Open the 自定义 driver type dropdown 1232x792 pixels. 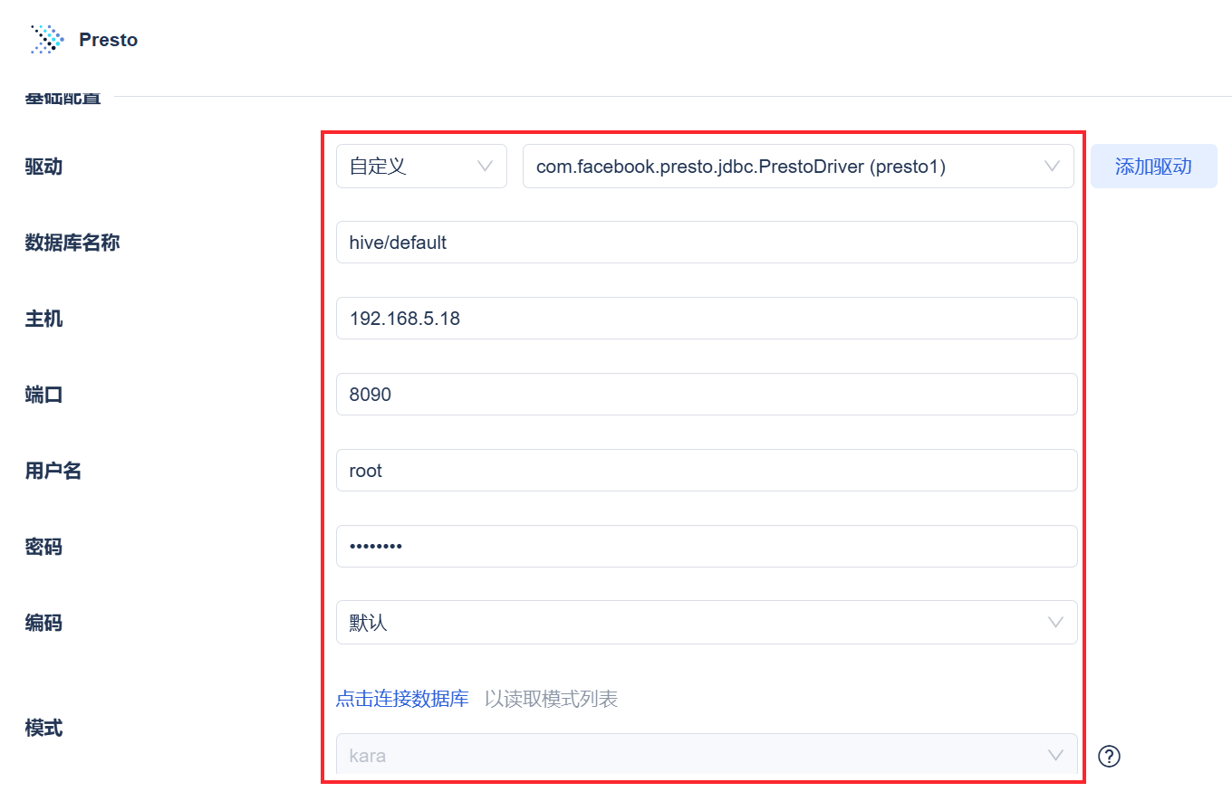coord(421,167)
